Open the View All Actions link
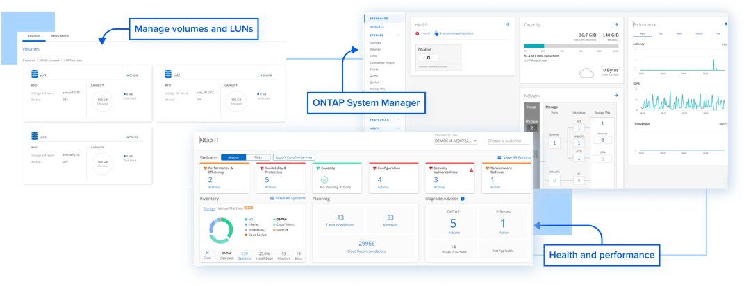 (x=515, y=158)
